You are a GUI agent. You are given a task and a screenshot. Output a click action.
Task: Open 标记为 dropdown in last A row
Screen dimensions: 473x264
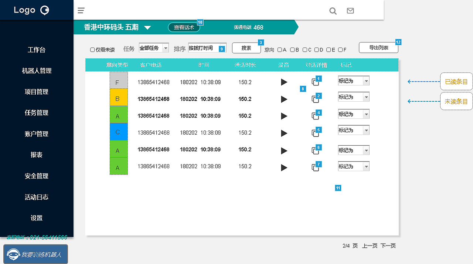pos(354,166)
